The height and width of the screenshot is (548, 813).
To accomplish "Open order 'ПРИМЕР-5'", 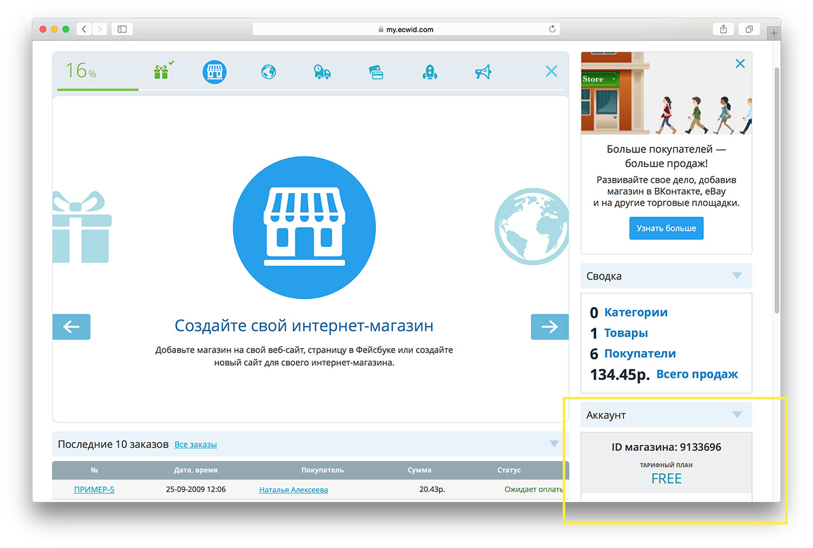I will [x=94, y=490].
